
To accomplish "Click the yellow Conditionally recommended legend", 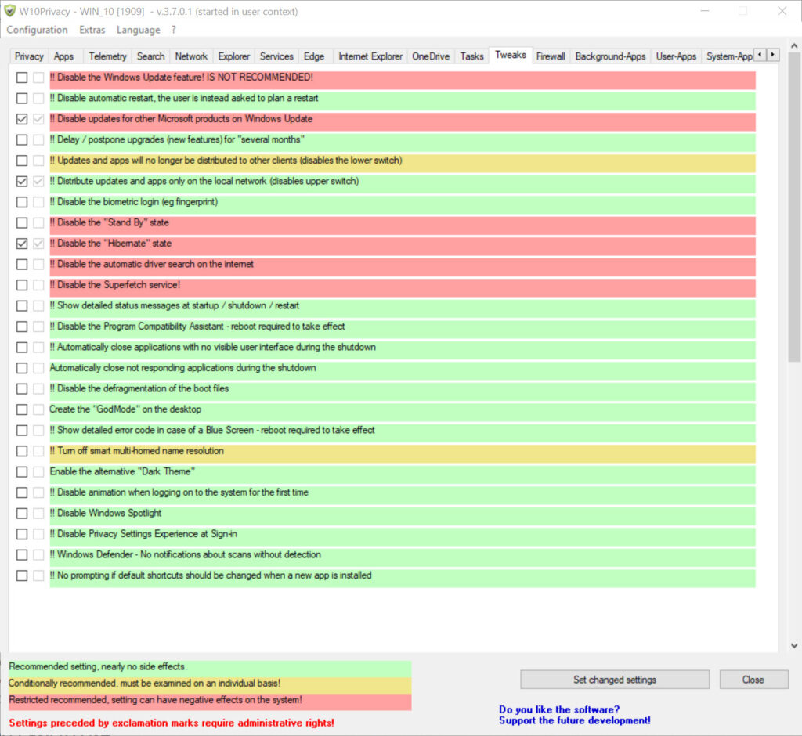I will click(x=210, y=685).
